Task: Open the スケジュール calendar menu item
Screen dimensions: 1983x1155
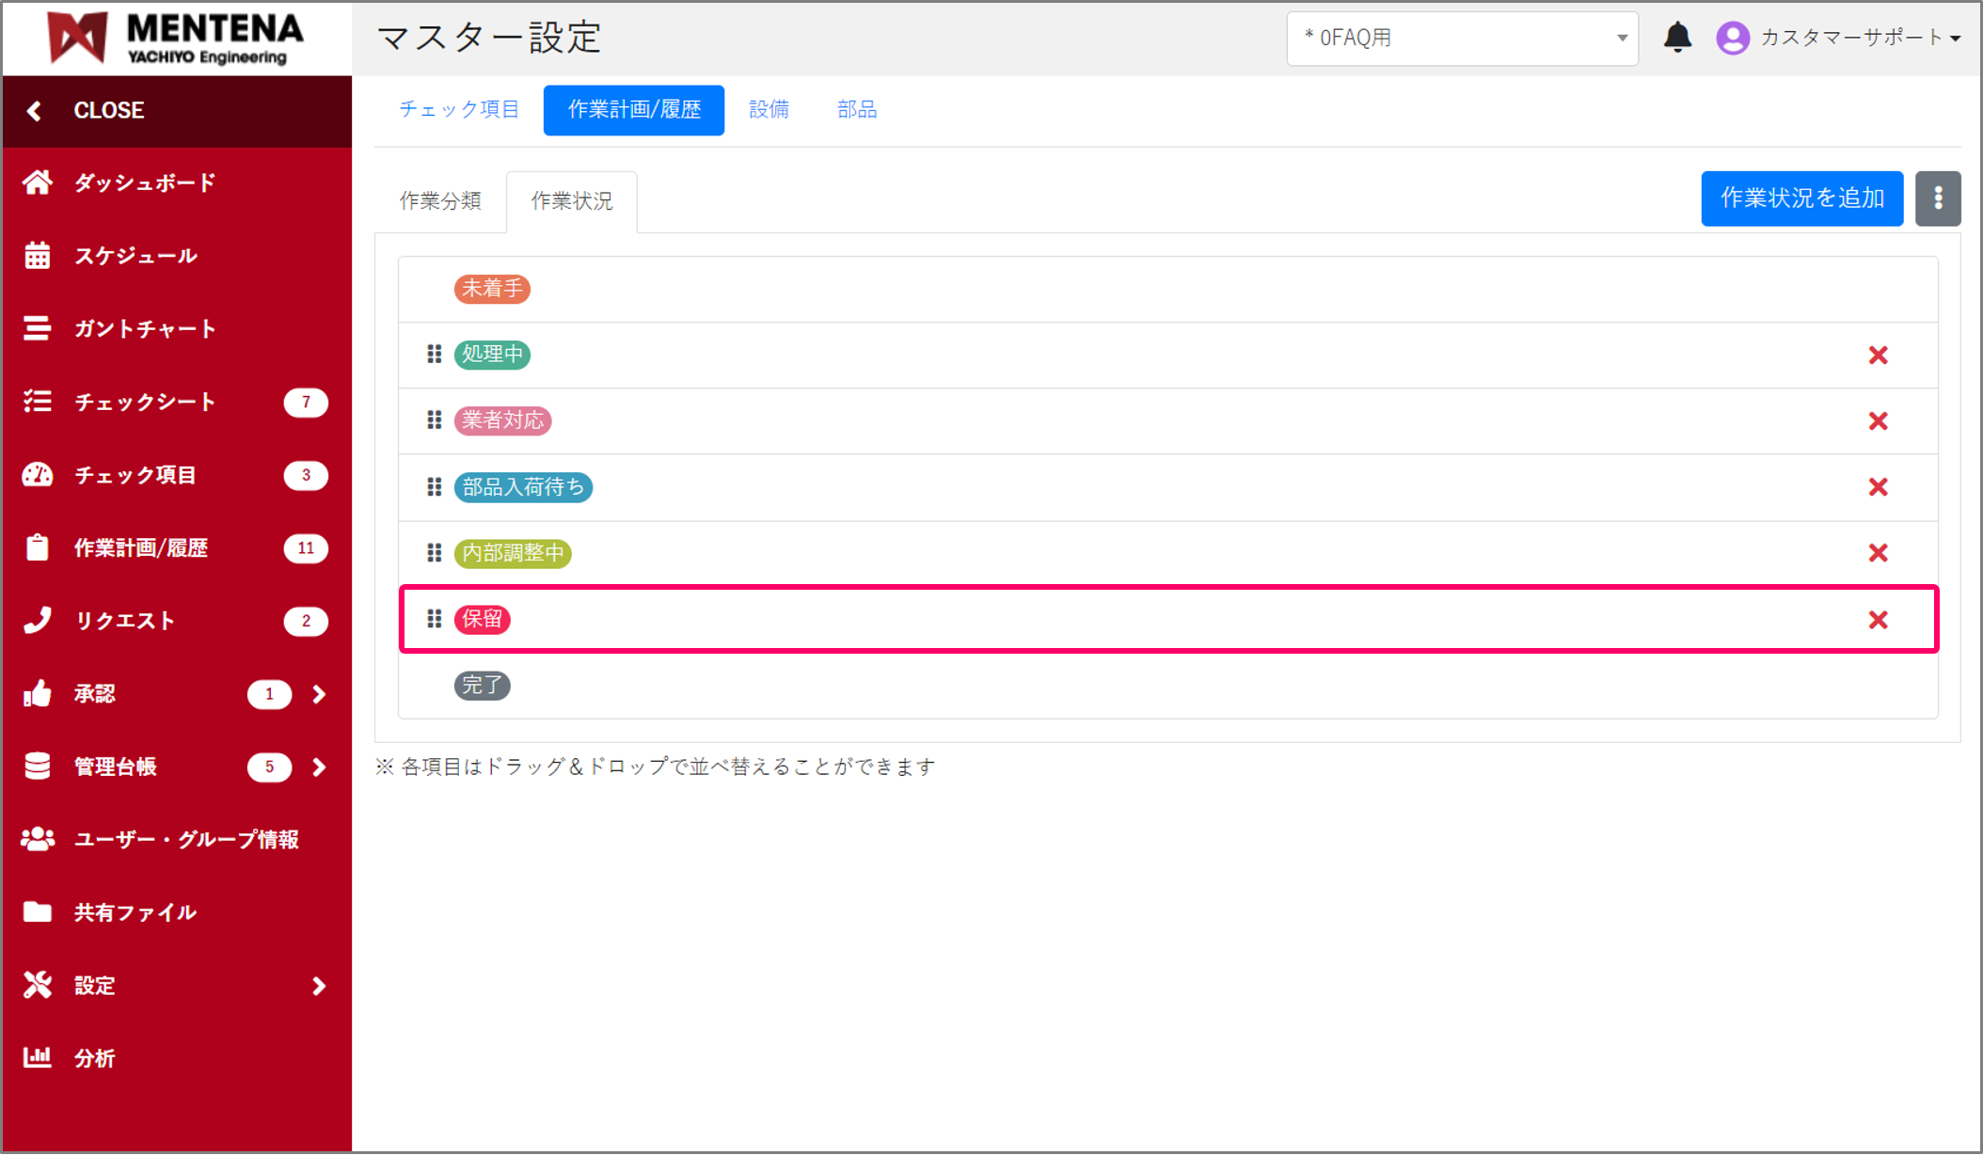Action: point(135,256)
